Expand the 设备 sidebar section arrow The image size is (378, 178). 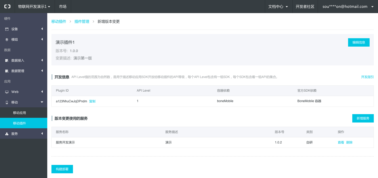42,29
